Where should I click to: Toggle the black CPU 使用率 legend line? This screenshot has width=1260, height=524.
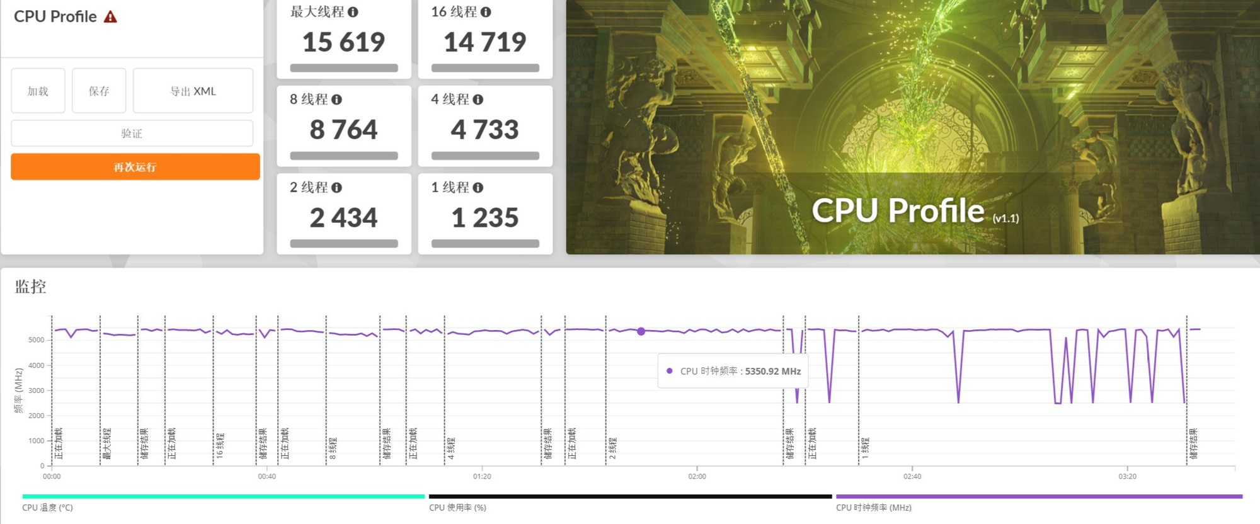(630, 497)
